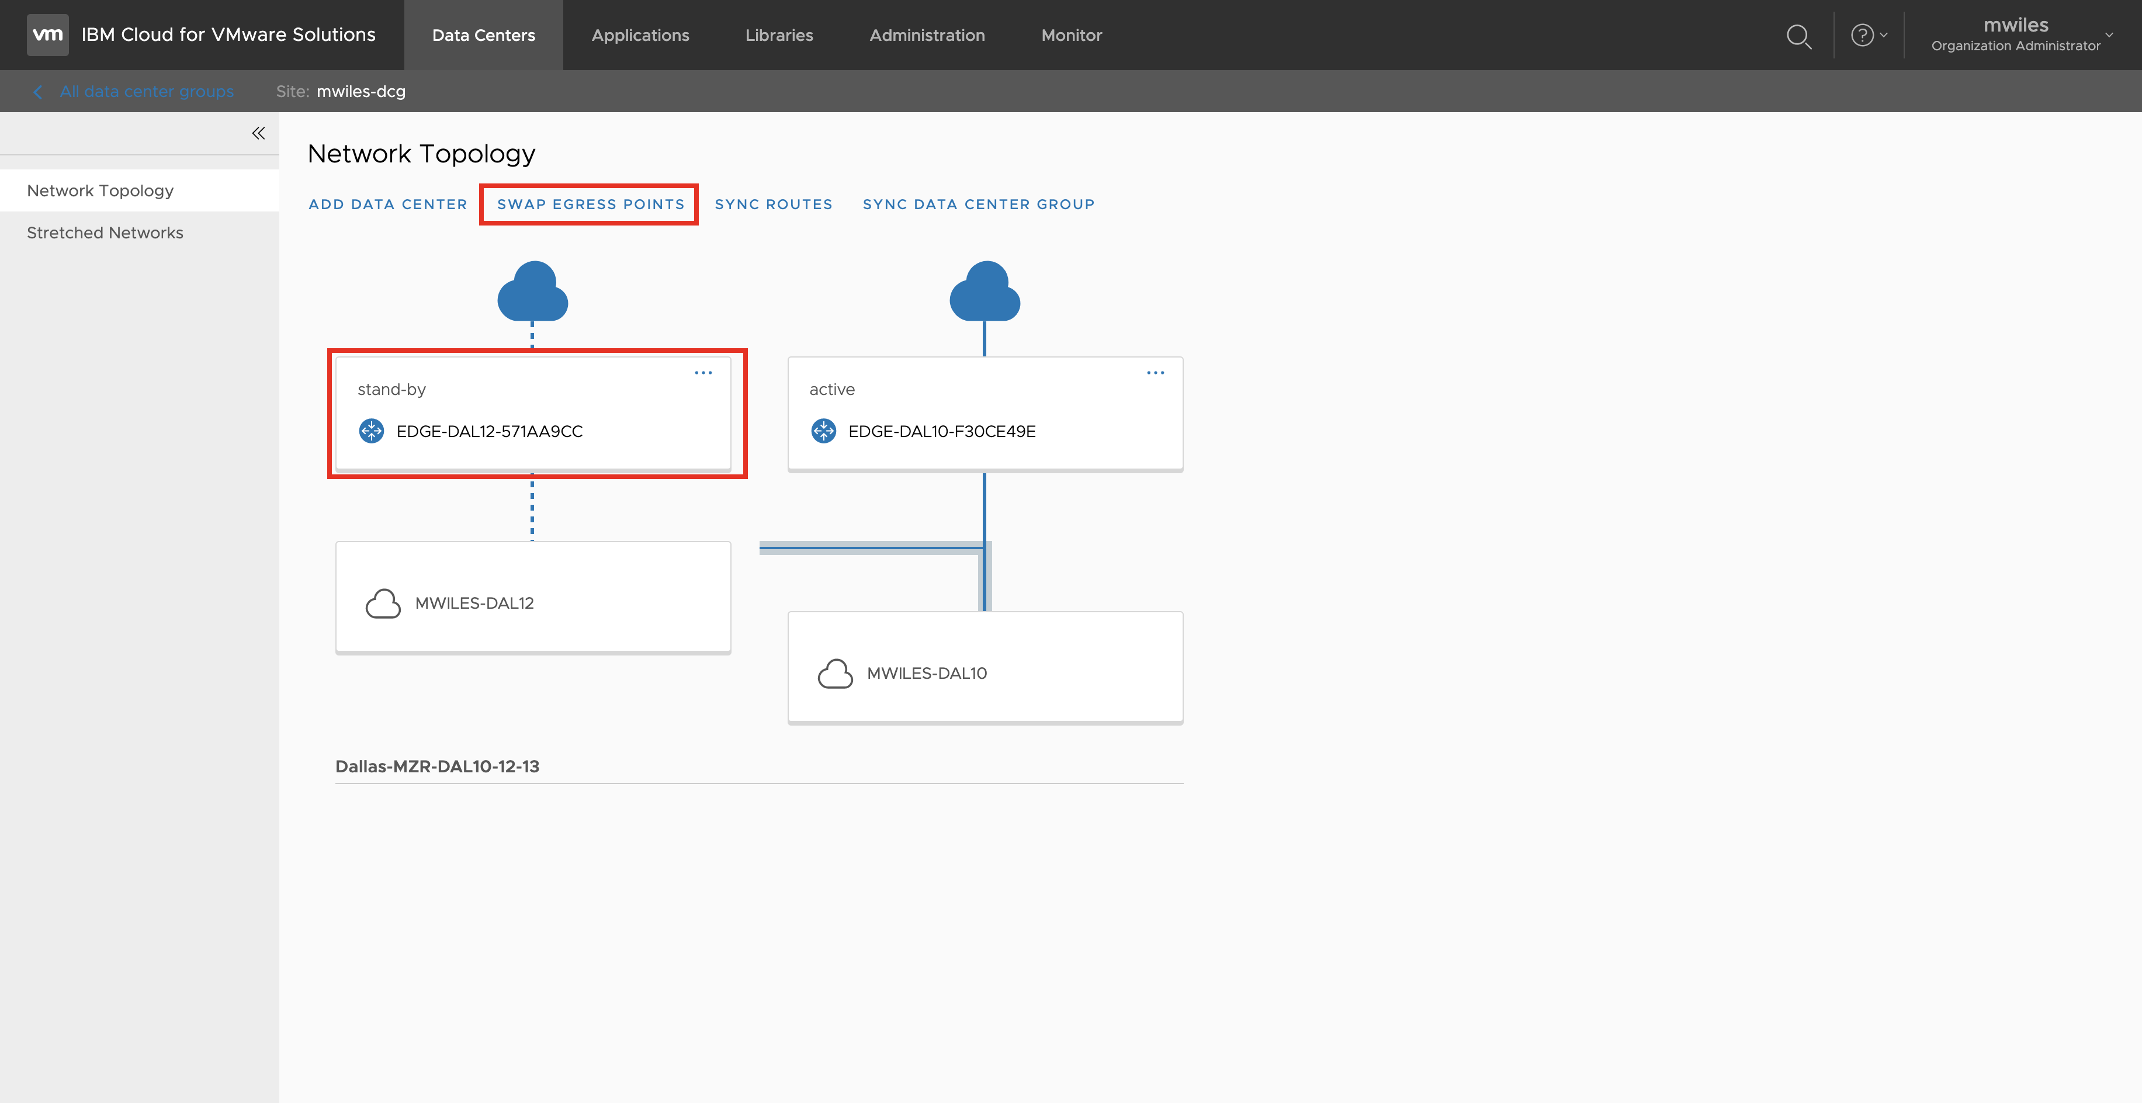This screenshot has height=1103, width=2142.
Task: Click the cloud icon above active edge
Action: [x=985, y=292]
